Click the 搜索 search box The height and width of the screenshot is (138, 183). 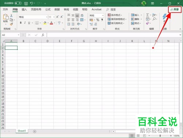pyautogui.click(x=111, y=10)
